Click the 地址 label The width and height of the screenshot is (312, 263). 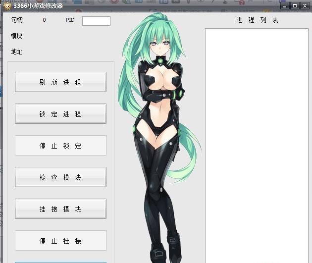17,52
